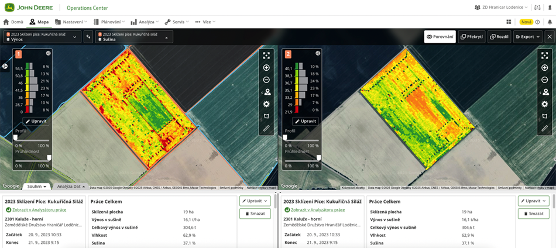Switch to Rozdíl difference mode
The image size is (556, 248).
pos(499,37)
